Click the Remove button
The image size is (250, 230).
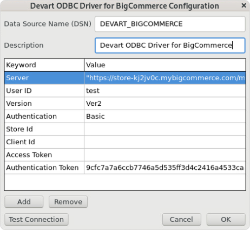pyautogui.click(x=68, y=202)
